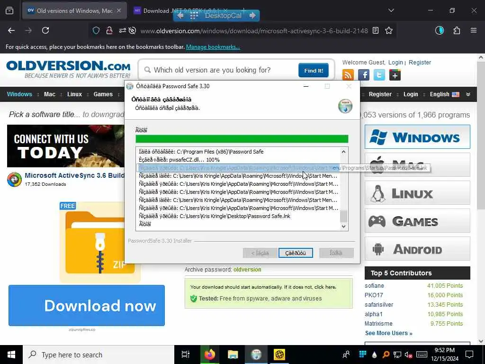
Task: Click the blue circular account toolbar icon
Action: point(440,30)
